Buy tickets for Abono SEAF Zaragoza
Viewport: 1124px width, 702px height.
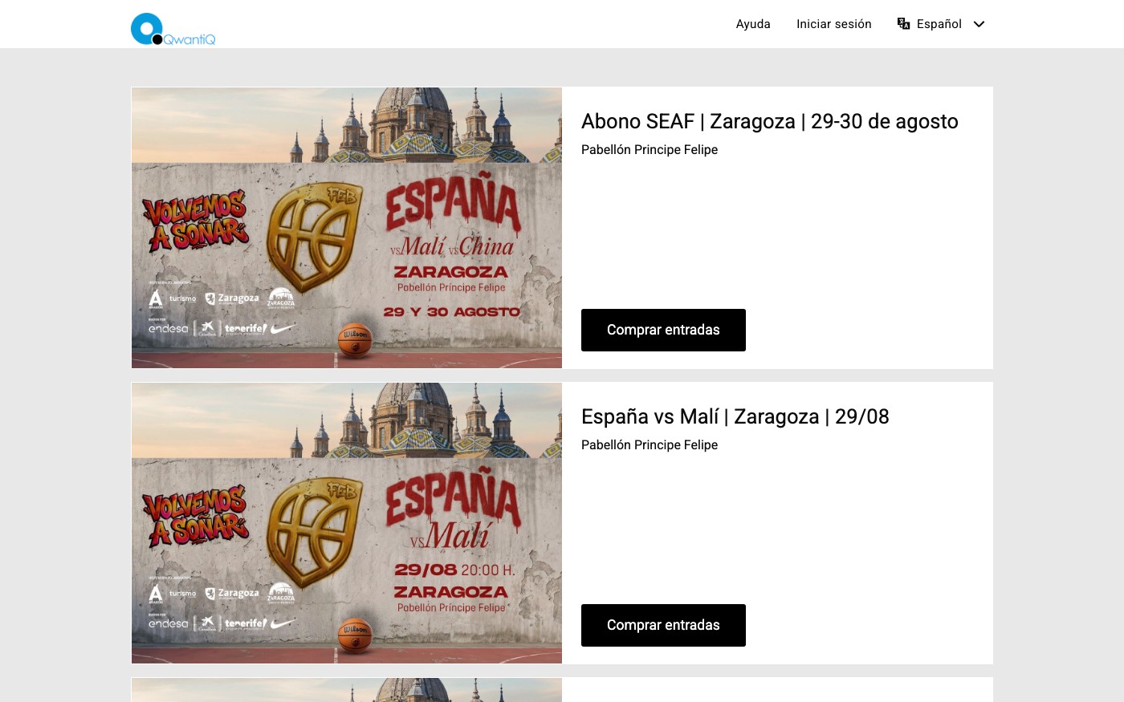[x=663, y=330]
